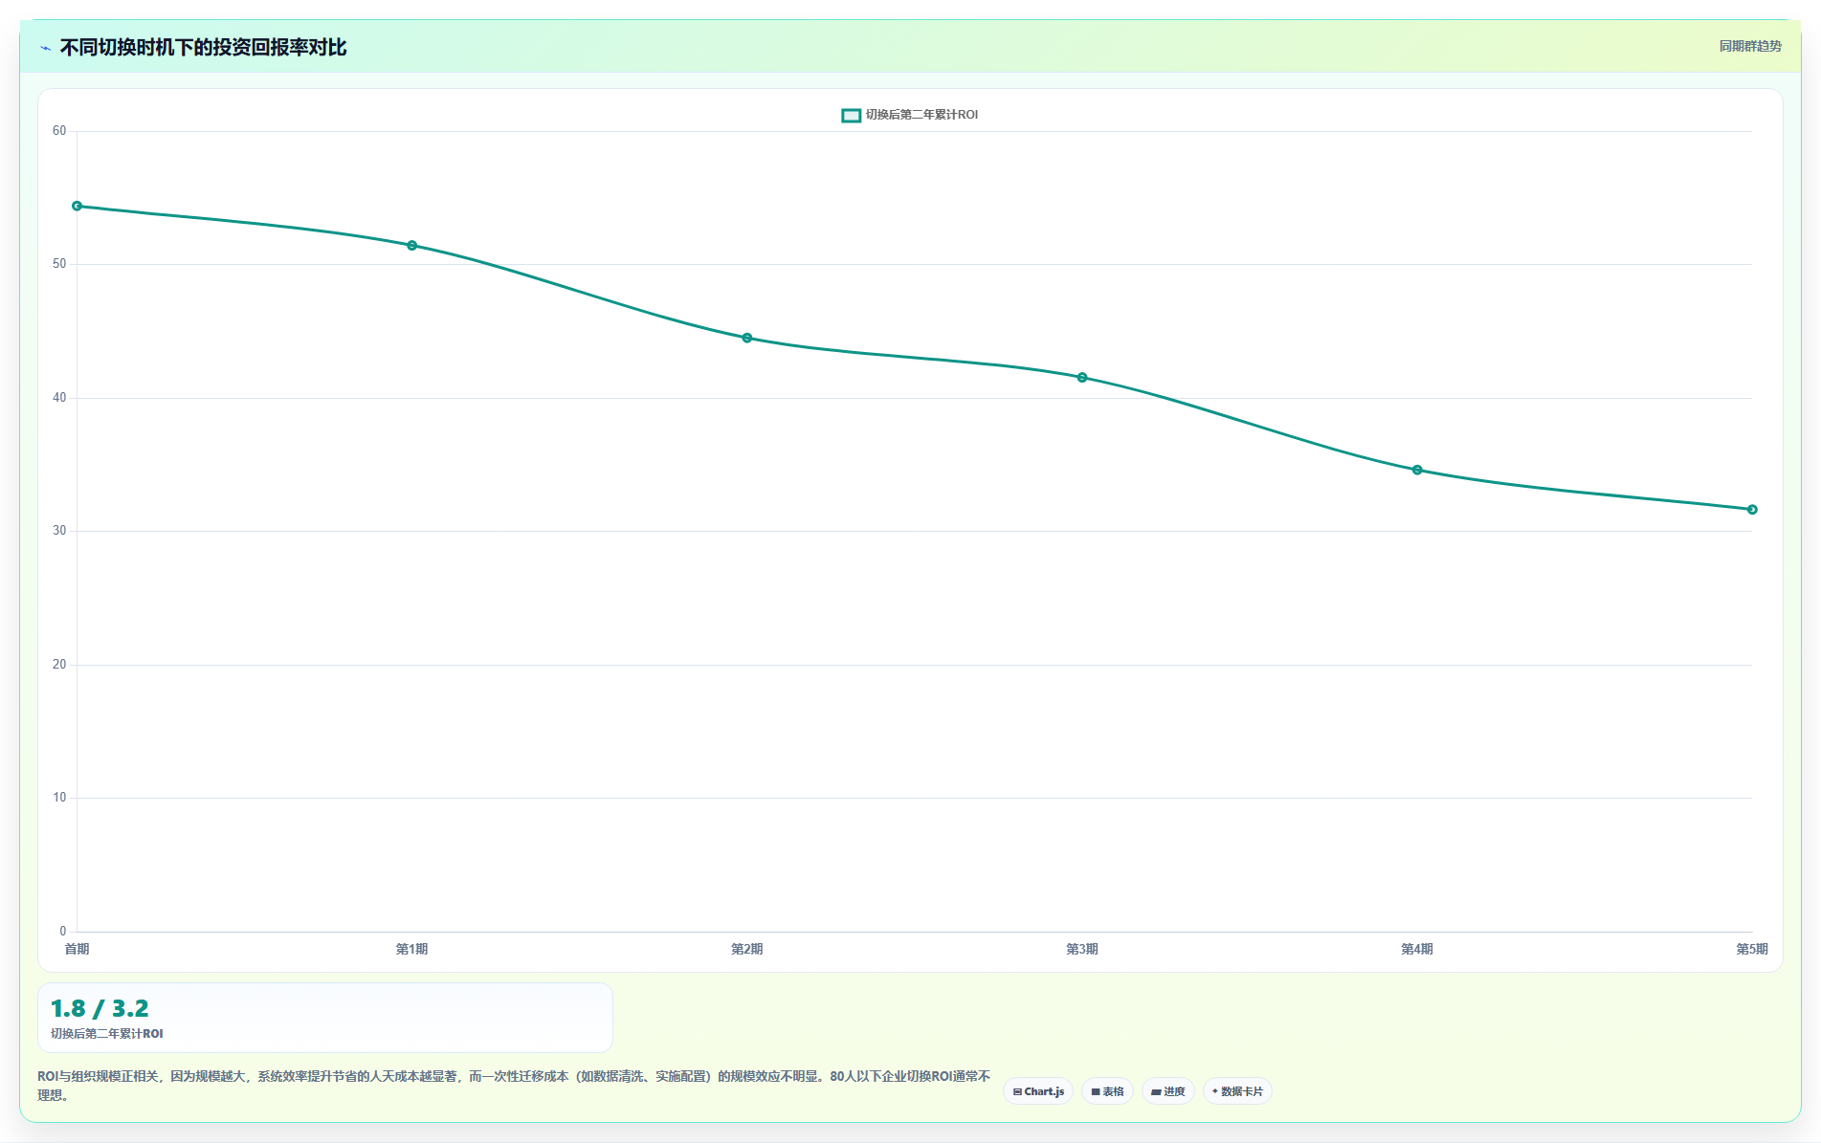Click the title 不同切换时机下的投资回报率对比
This screenshot has width=1821, height=1143.
click(203, 47)
